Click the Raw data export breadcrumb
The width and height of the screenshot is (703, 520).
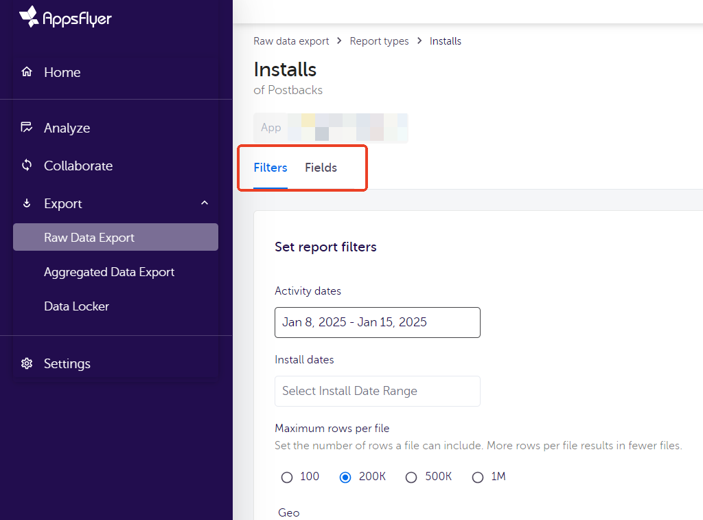[291, 41]
